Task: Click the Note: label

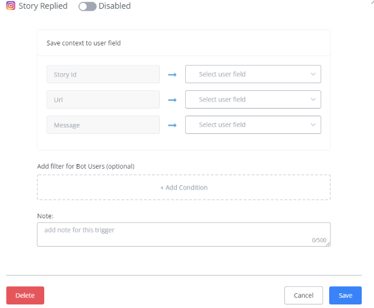Action: (45, 216)
